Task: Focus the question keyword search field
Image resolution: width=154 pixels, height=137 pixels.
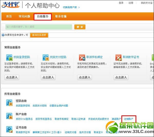Action: point(38,27)
